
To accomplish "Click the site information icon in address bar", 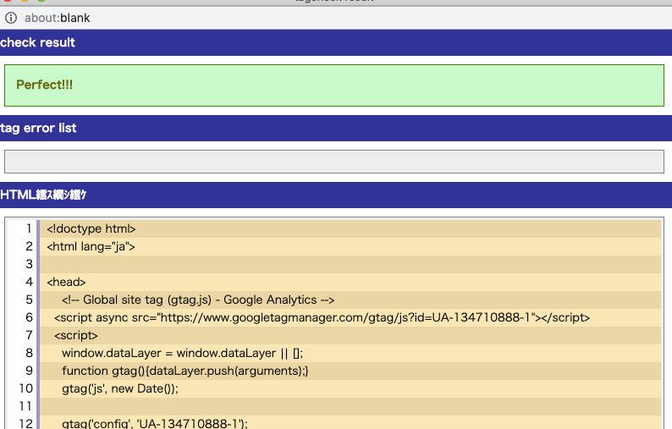I will pyautogui.click(x=11, y=18).
